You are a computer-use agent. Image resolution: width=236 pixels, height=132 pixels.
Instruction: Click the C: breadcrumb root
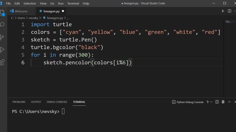coord(12,18)
